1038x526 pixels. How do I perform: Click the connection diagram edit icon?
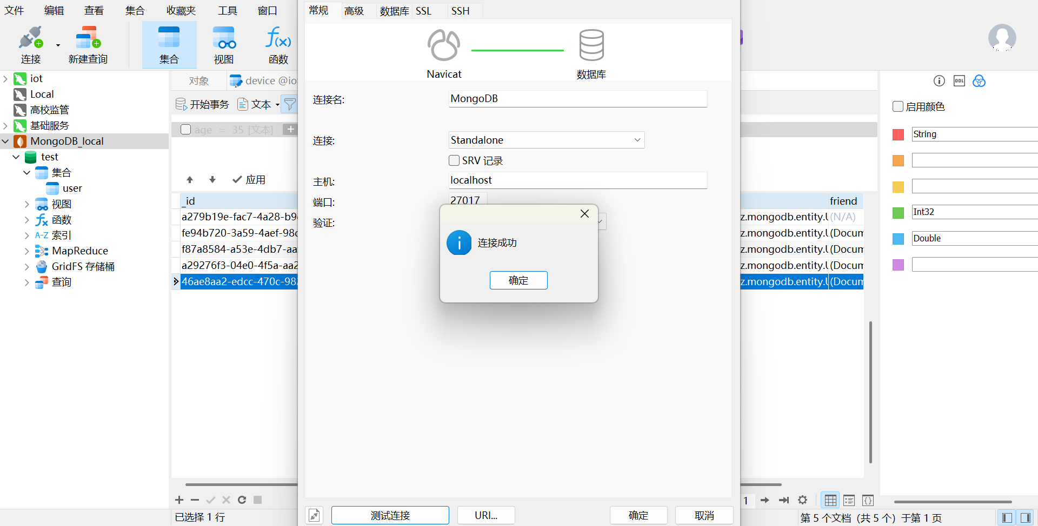314,516
